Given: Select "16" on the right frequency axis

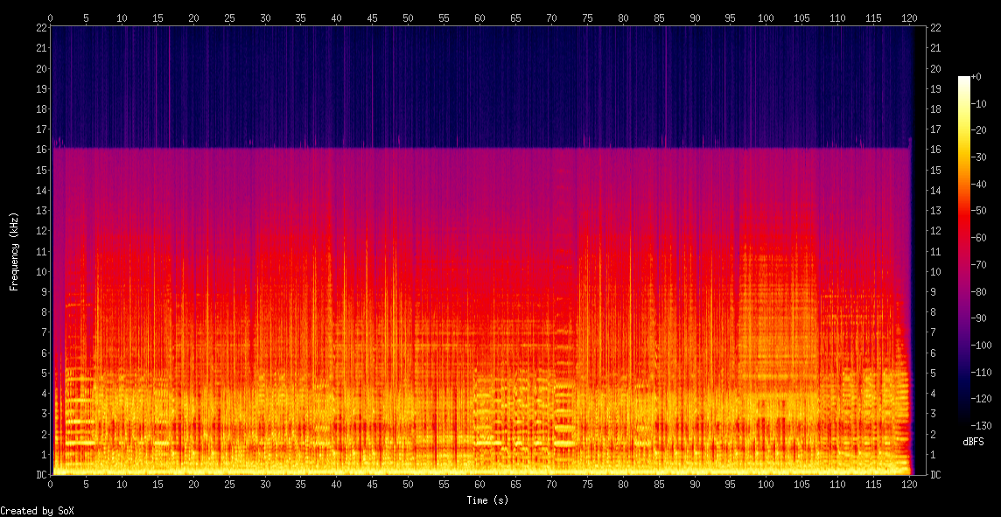Looking at the screenshot, I should click(x=935, y=150).
